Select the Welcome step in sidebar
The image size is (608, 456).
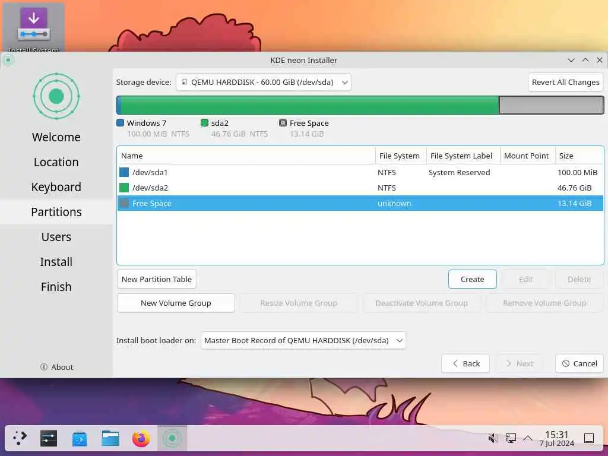tap(56, 137)
